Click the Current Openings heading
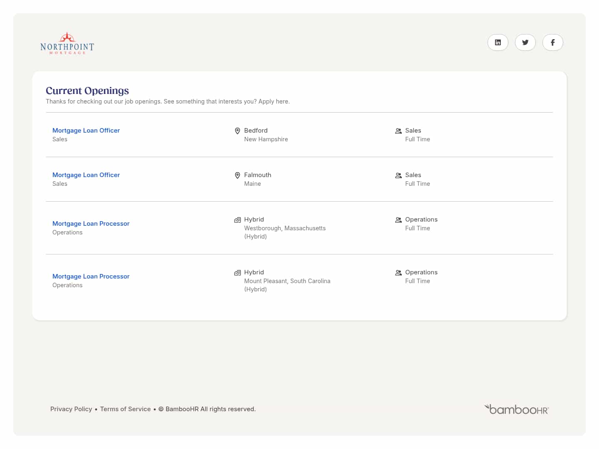This screenshot has width=599, height=449. [x=87, y=91]
